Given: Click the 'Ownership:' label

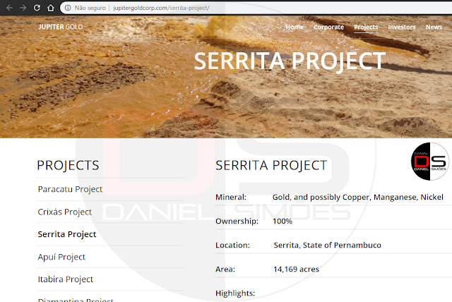Looking at the screenshot, I should pos(237,221).
